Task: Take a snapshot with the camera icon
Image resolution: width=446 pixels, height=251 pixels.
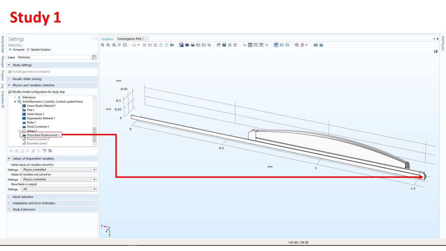Action: point(316,45)
